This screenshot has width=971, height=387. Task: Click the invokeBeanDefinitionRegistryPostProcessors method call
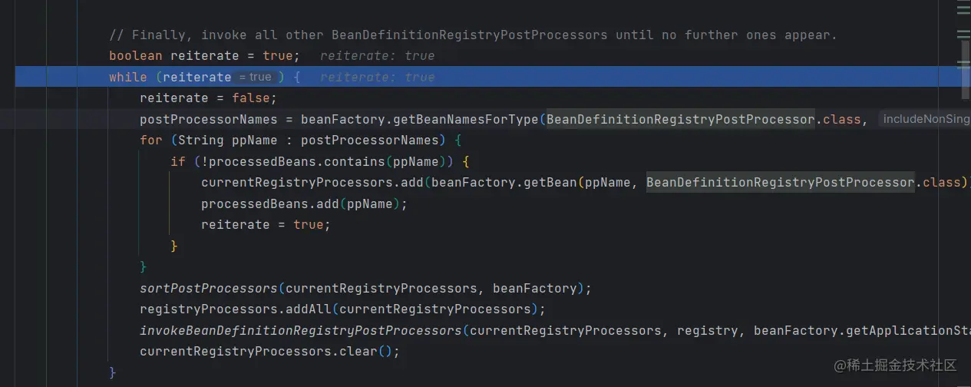click(301, 330)
